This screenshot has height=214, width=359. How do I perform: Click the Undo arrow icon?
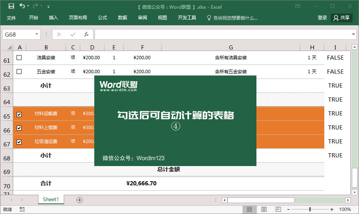tap(22, 6)
